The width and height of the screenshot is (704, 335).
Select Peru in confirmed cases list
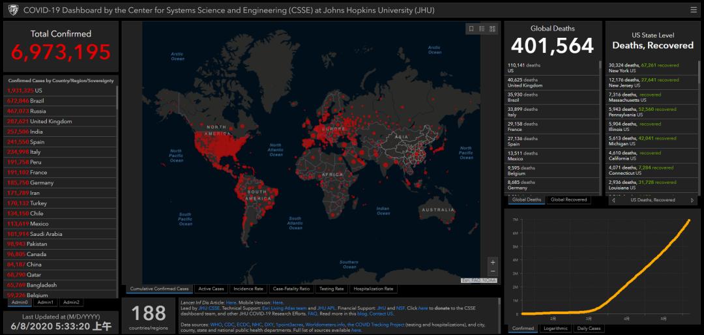60,162
